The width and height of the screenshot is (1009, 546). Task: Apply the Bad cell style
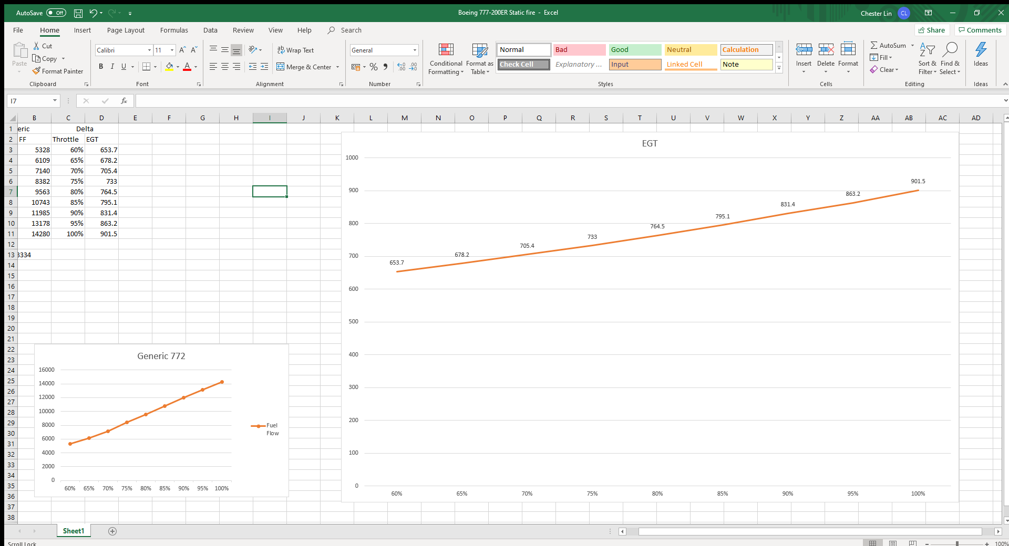click(x=579, y=50)
